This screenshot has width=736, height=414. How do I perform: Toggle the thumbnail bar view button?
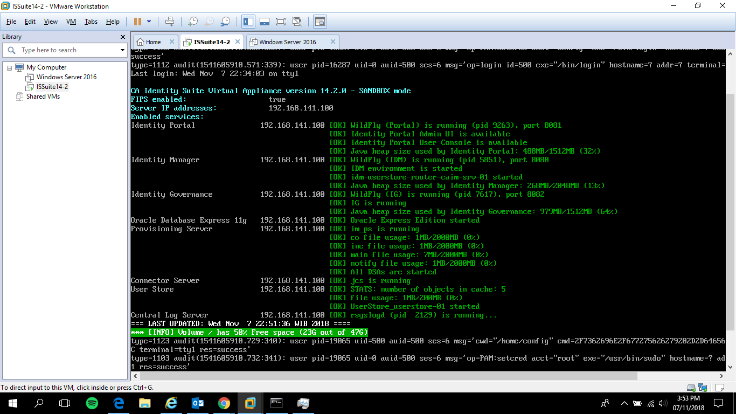pyautogui.click(x=265, y=22)
